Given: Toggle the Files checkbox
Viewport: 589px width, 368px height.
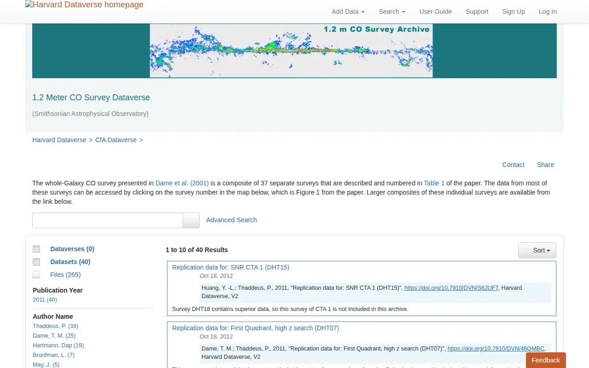Looking at the screenshot, I should point(36,275).
